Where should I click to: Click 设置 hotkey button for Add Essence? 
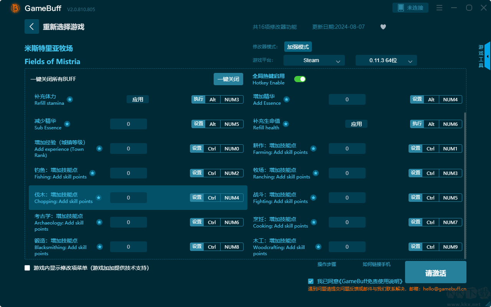pos(417,99)
